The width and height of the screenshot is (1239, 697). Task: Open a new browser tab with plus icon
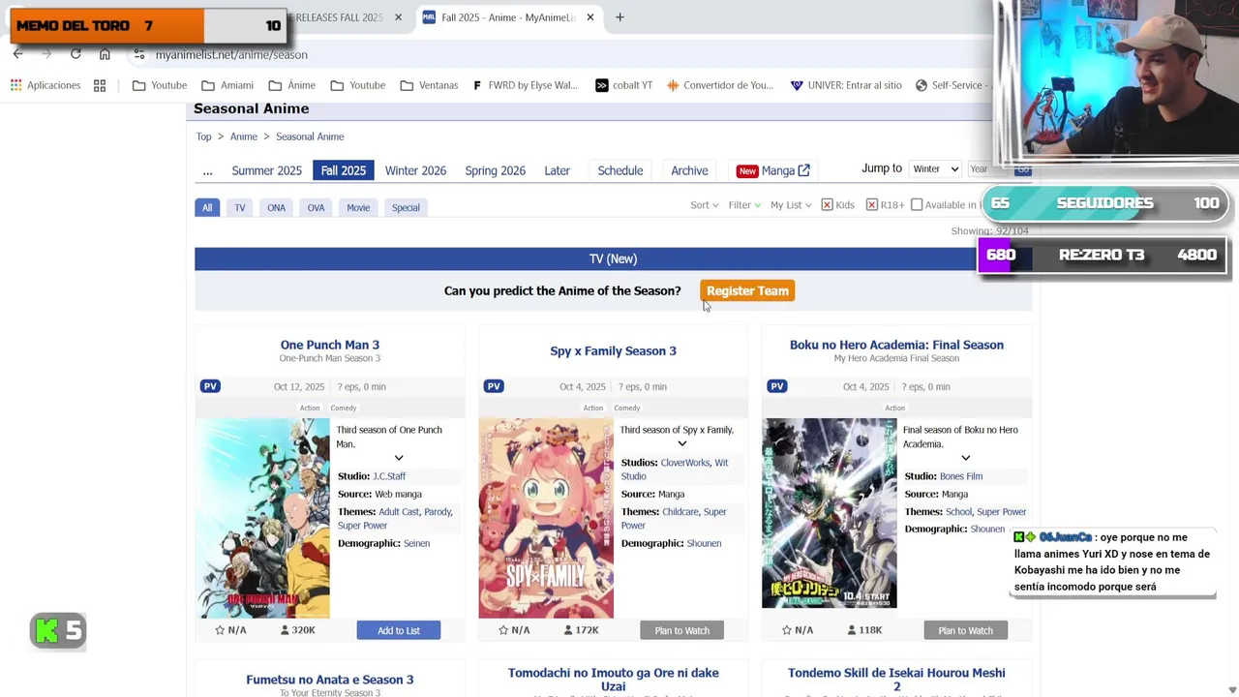tap(619, 17)
